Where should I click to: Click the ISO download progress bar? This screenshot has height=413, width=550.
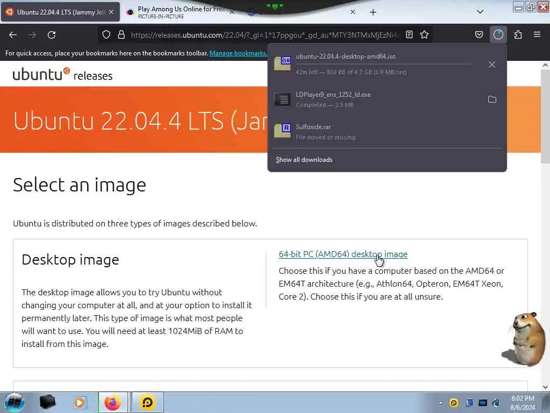click(x=383, y=65)
